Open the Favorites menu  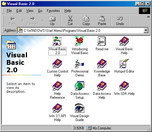tap(53, 11)
